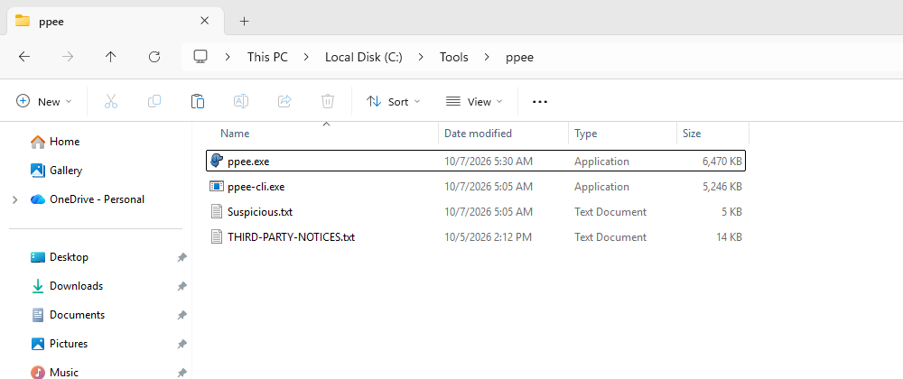Close the ppee tab
This screenshot has height=379, width=903.
(x=204, y=21)
